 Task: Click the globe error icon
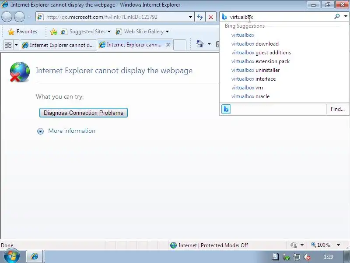point(20,72)
